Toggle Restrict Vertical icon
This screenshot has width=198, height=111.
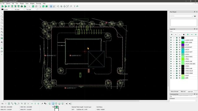tap(35, 104)
